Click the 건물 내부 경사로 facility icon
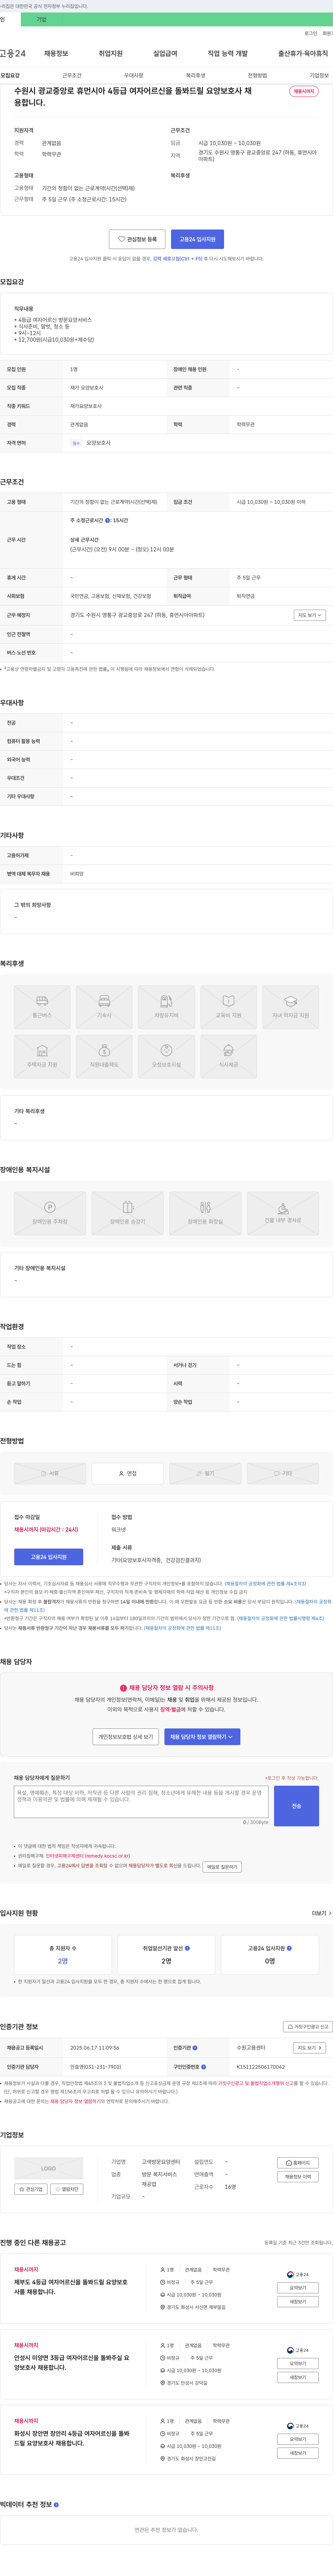 (283, 1213)
